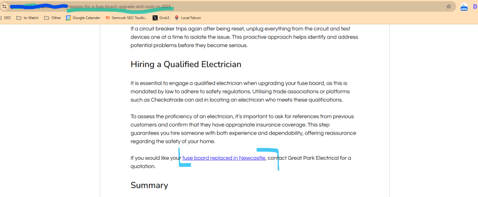Click the paragraph starting To assess the proficiency
Viewport: 478px width, 197px height.
(243, 129)
